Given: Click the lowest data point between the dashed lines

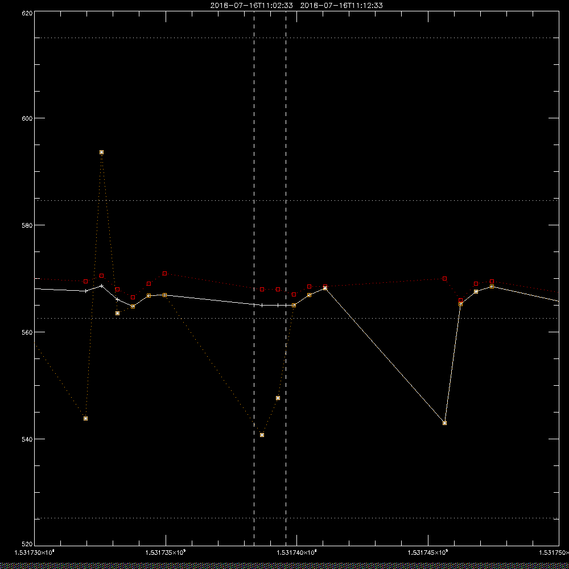Looking at the screenshot, I should [262, 435].
